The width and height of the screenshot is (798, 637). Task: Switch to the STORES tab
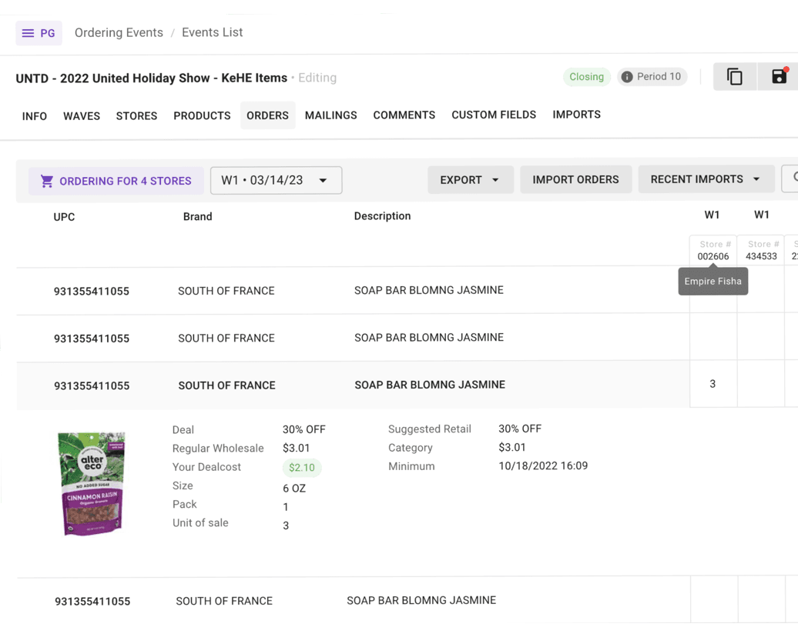point(136,116)
